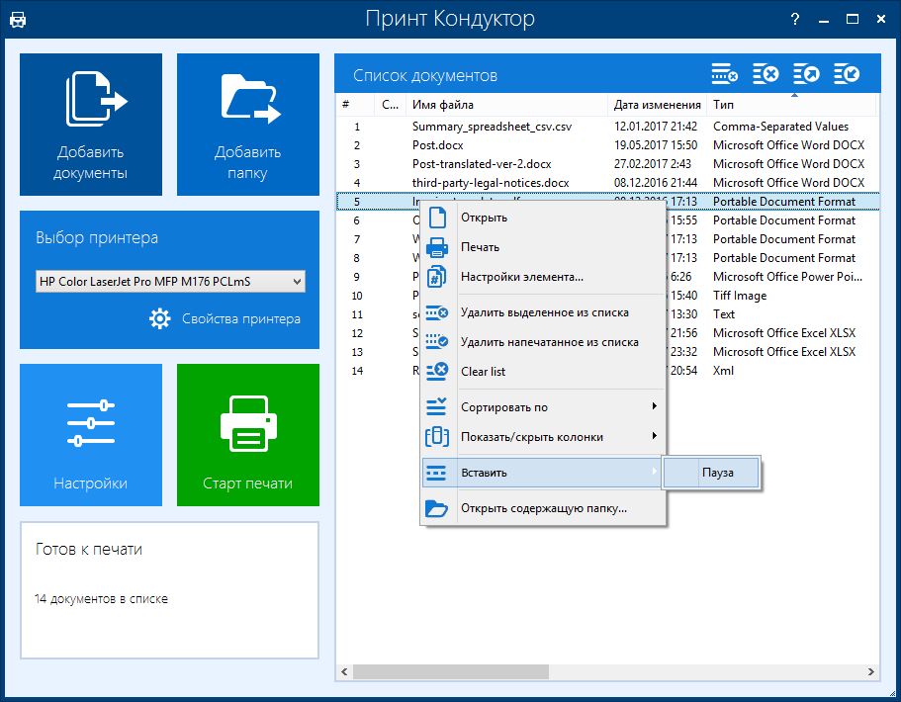Click icon beside Удалить выделенное из списка
The width and height of the screenshot is (901, 702).
[437, 312]
